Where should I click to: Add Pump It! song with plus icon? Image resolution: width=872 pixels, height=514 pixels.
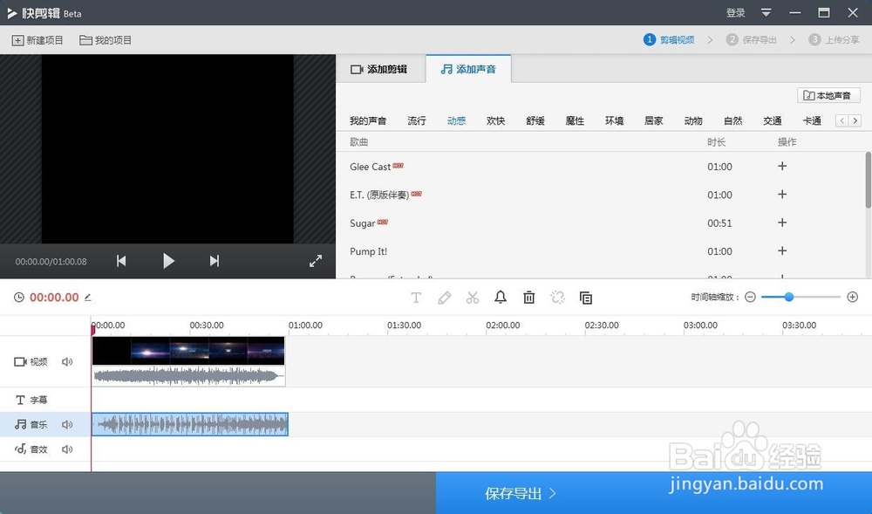tap(782, 250)
